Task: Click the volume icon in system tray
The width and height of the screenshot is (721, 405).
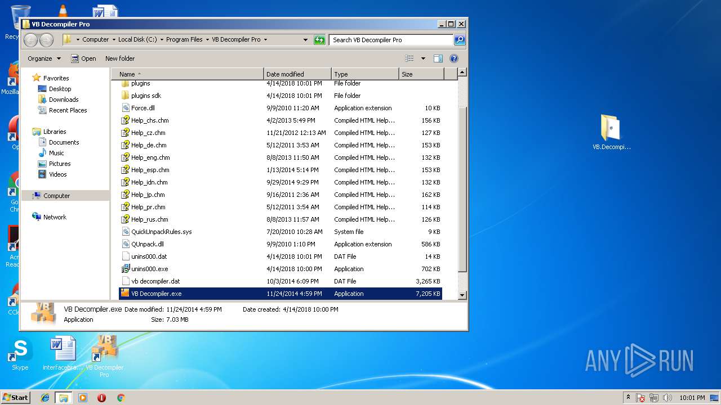Action: tap(667, 398)
